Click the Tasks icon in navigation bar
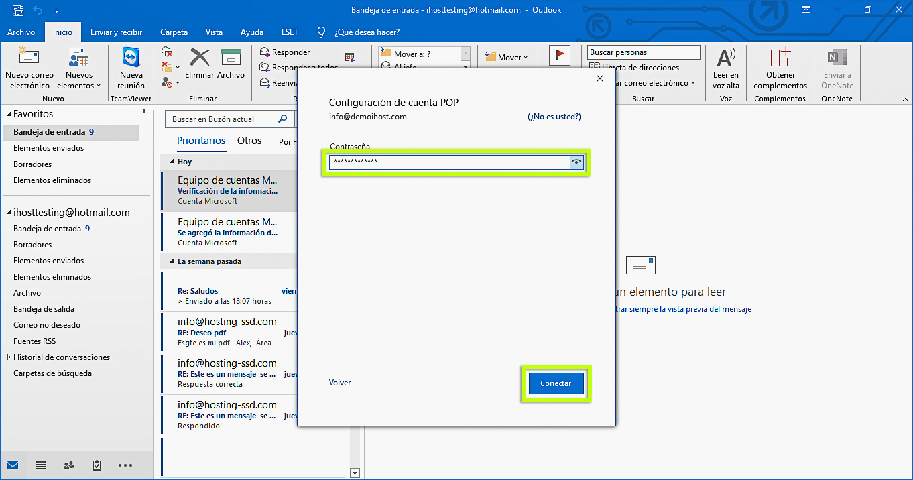The width and height of the screenshot is (913, 480). pos(97,465)
